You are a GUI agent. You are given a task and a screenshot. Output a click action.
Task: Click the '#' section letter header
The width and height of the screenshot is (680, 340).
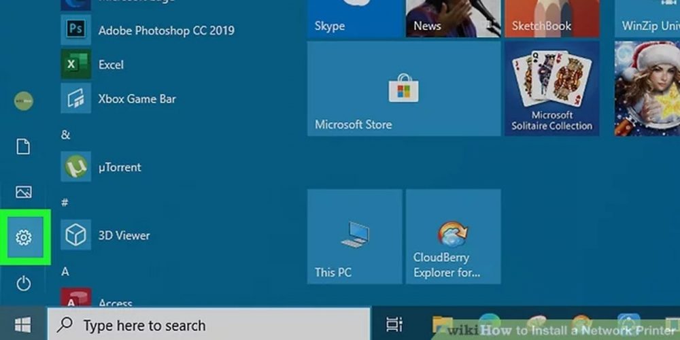65,203
